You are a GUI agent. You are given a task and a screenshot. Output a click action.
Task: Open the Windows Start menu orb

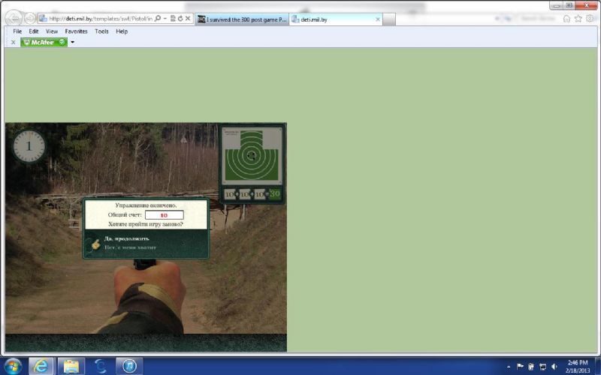point(13,366)
